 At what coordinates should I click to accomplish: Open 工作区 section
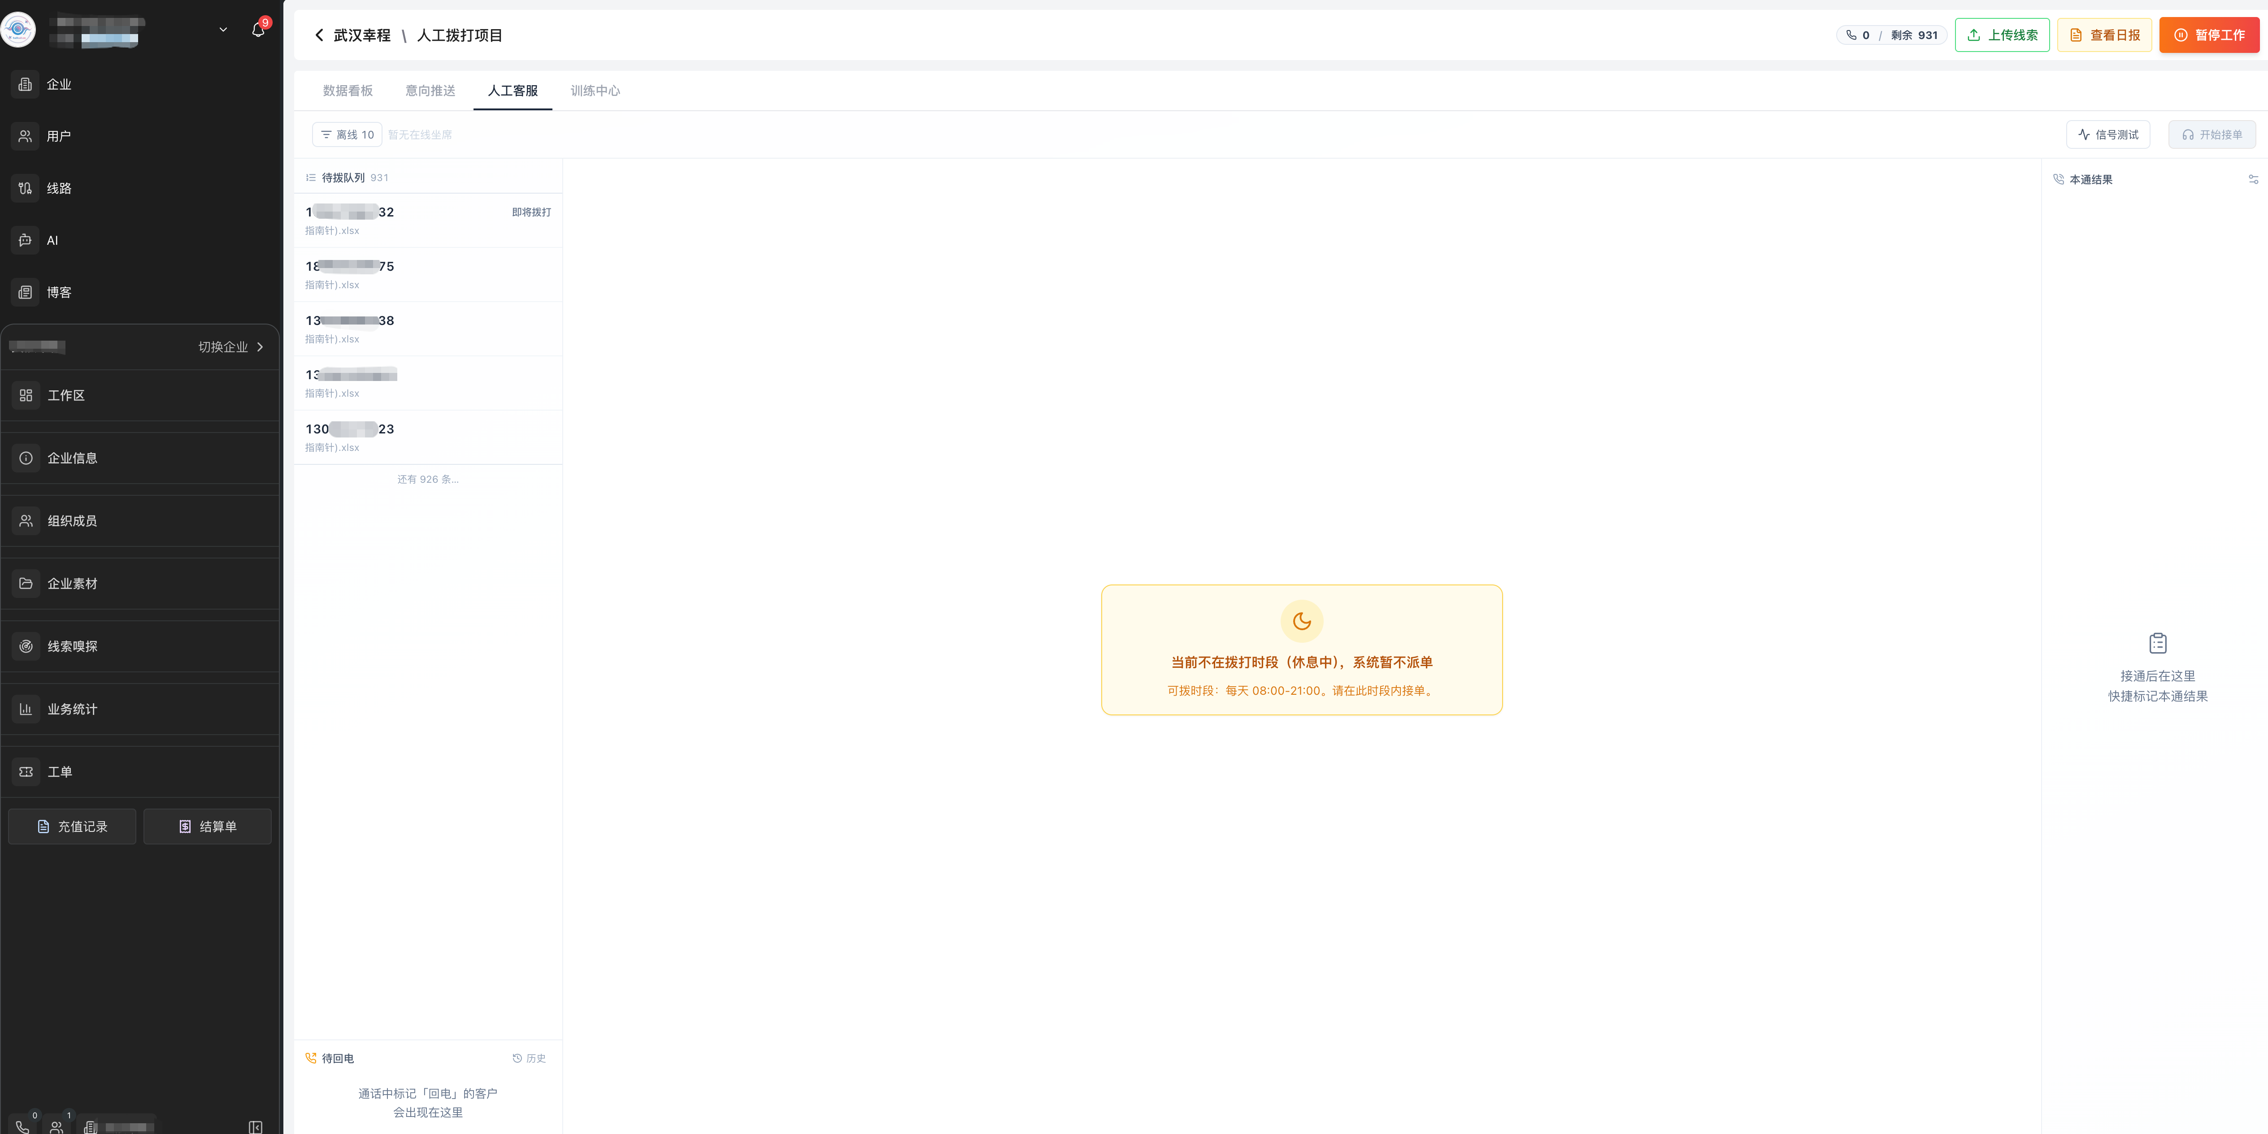tap(140, 396)
